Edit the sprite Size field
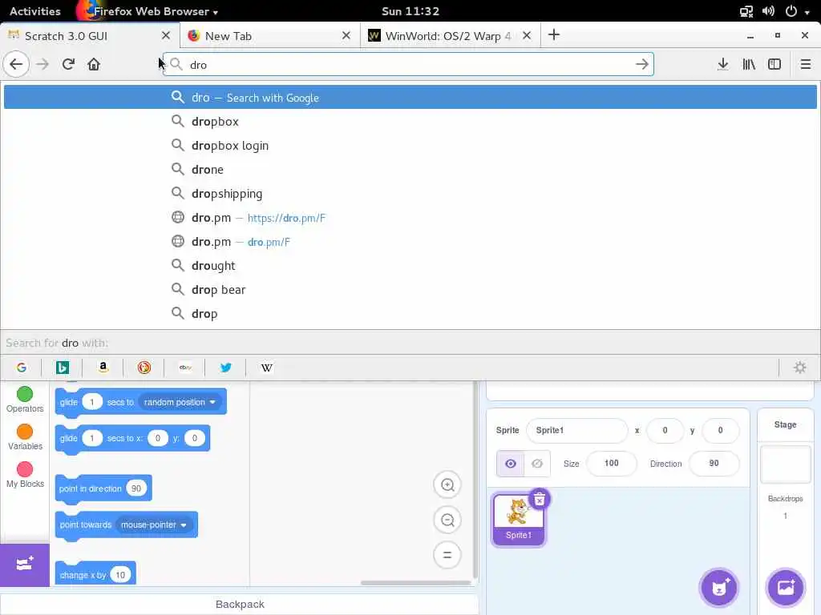Image resolution: width=821 pixels, height=615 pixels. (x=612, y=464)
